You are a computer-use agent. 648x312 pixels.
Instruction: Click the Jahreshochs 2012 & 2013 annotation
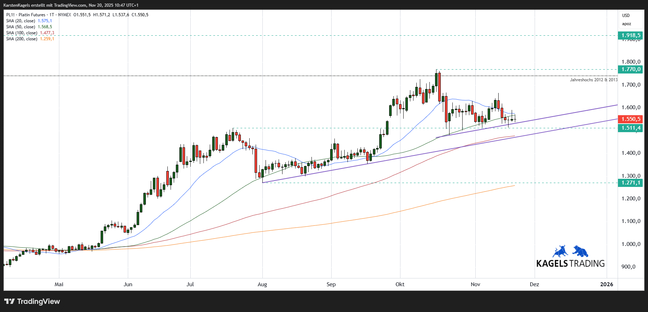[x=593, y=80]
